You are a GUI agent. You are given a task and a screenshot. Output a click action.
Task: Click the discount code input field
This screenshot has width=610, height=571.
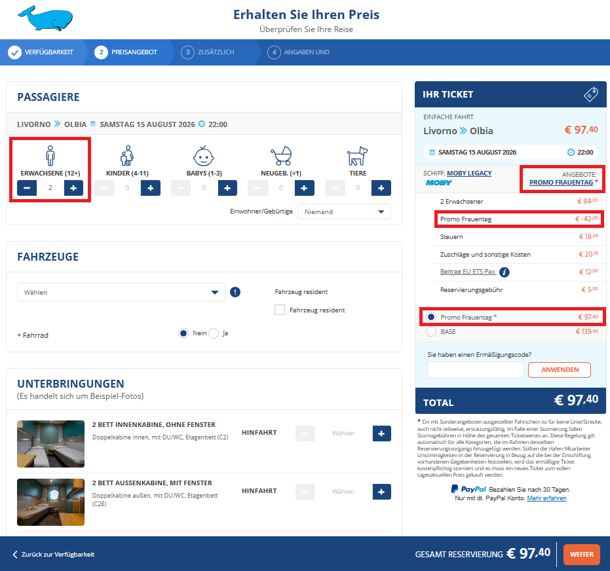475,370
